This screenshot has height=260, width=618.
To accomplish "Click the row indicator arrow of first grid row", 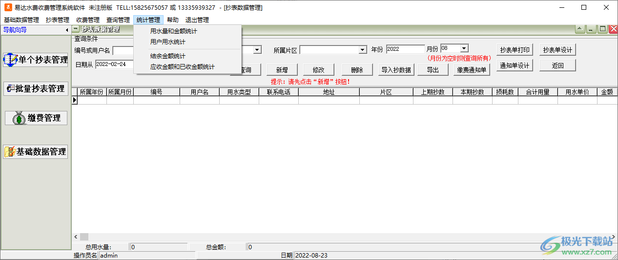I will (75, 100).
